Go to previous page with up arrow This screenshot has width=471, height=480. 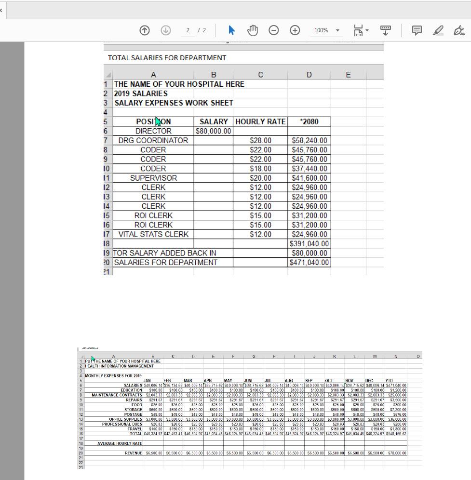pyautogui.click(x=144, y=30)
